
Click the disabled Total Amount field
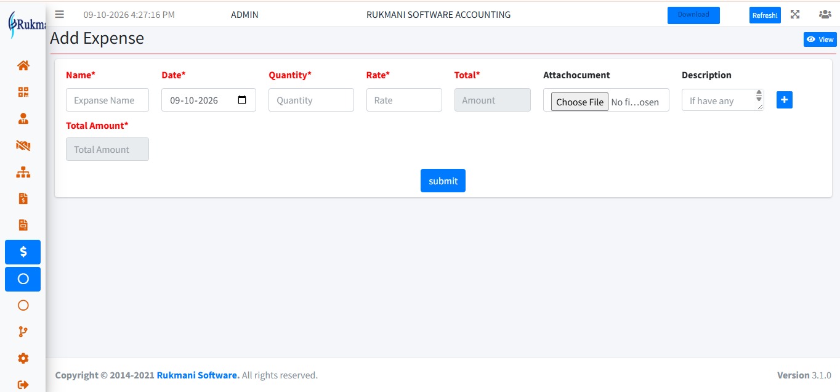107,149
